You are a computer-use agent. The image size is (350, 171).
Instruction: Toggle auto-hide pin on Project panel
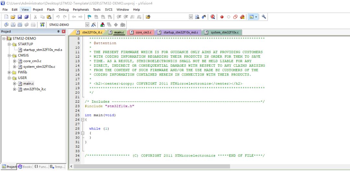(x=58, y=32)
